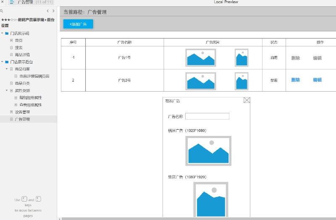336x220 pixels.
Task: Select the 商品档案 page
Action: tap(22, 69)
